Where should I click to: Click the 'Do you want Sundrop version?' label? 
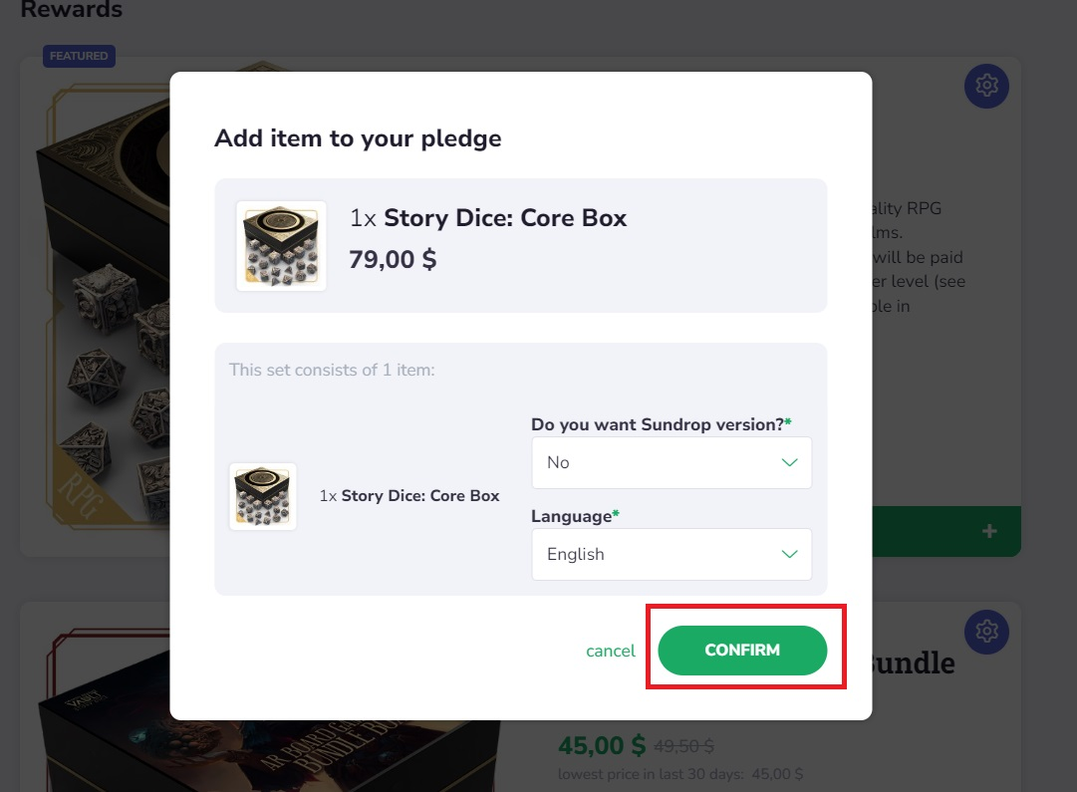pos(658,424)
